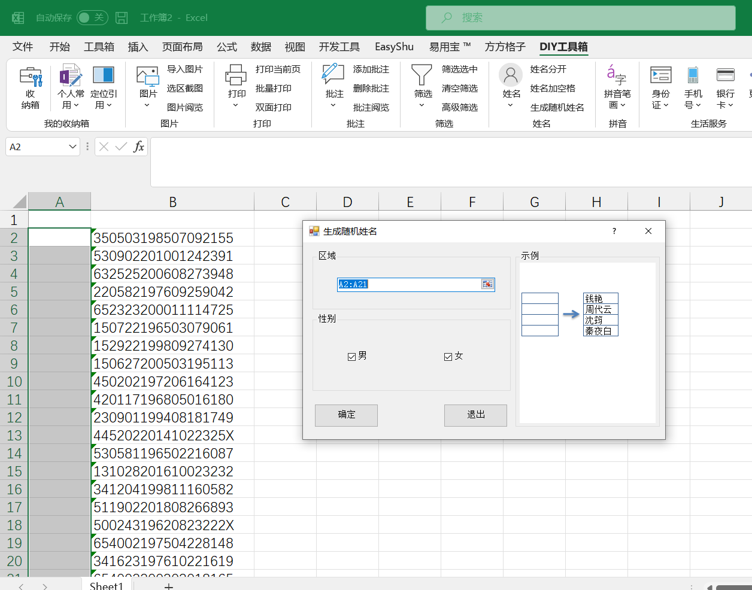Expand the 个人常用 dropdown arrow
752x590 pixels.
77,105
